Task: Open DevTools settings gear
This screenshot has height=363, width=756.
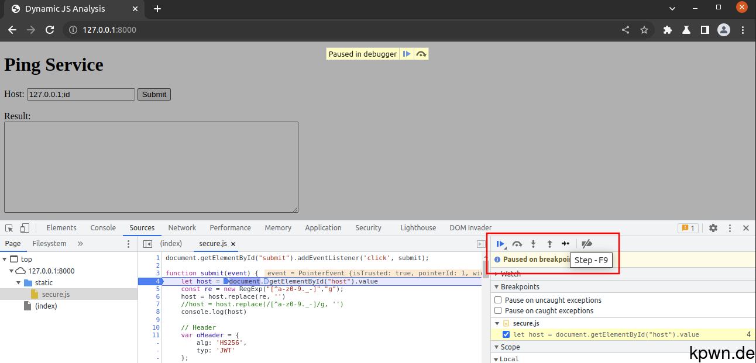Action: [x=713, y=228]
